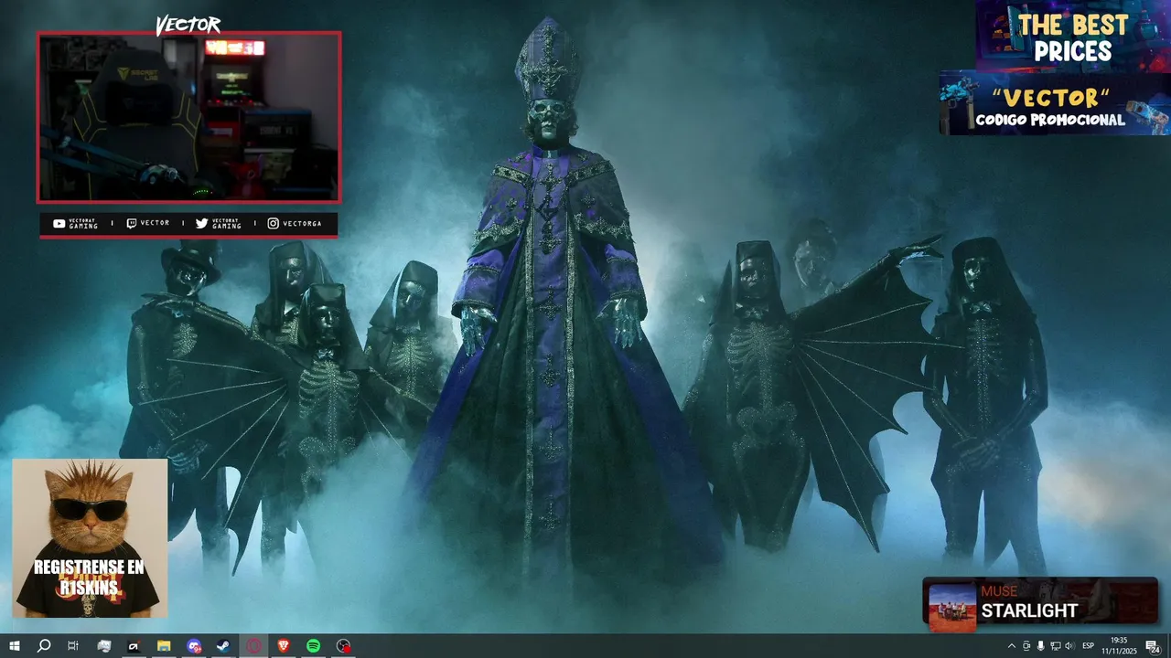Click the Twitter Vectorat Gaming label

click(x=219, y=223)
